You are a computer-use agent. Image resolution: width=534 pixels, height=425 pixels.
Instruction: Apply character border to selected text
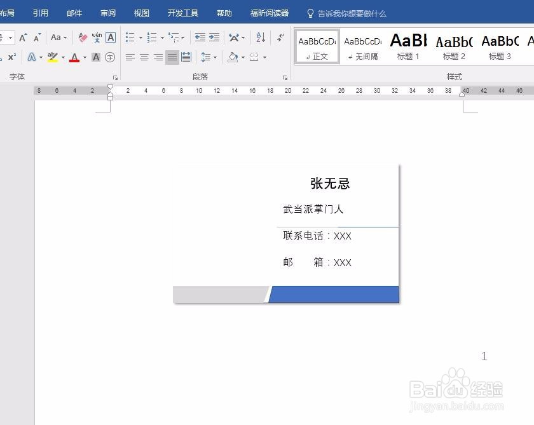coord(110,40)
